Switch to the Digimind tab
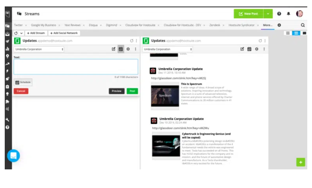 [111, 25]
